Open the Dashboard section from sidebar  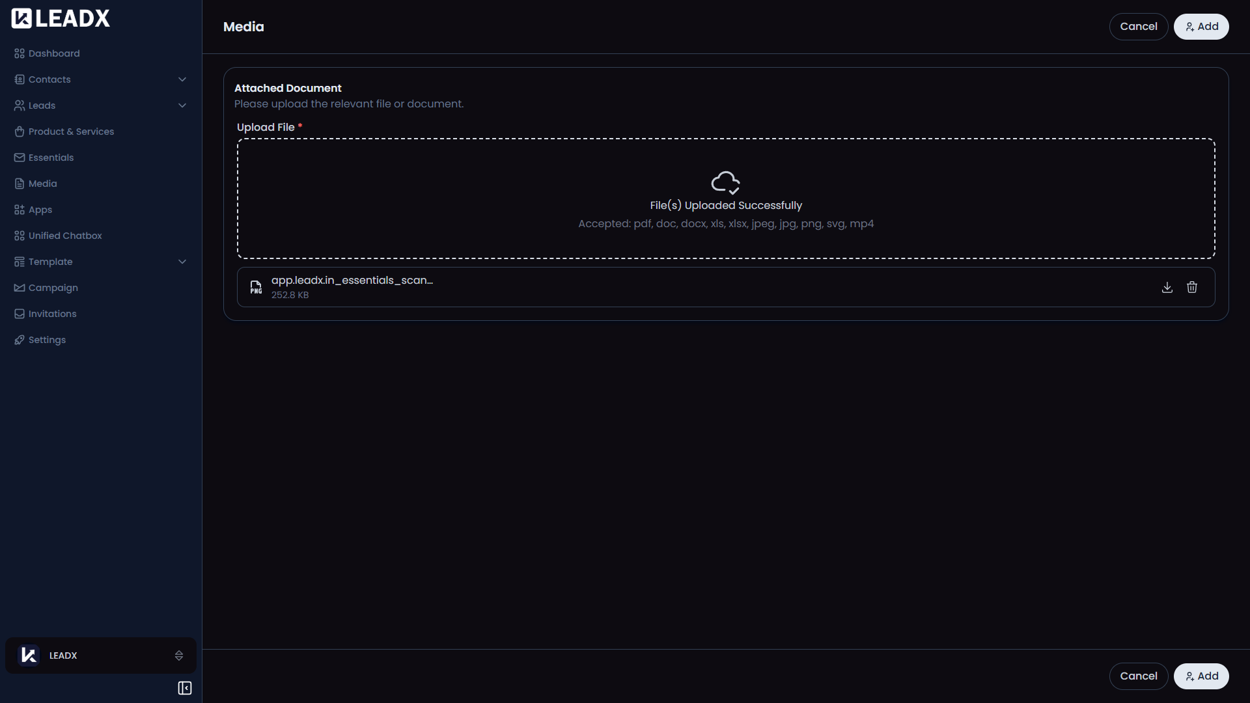[53, 53]
